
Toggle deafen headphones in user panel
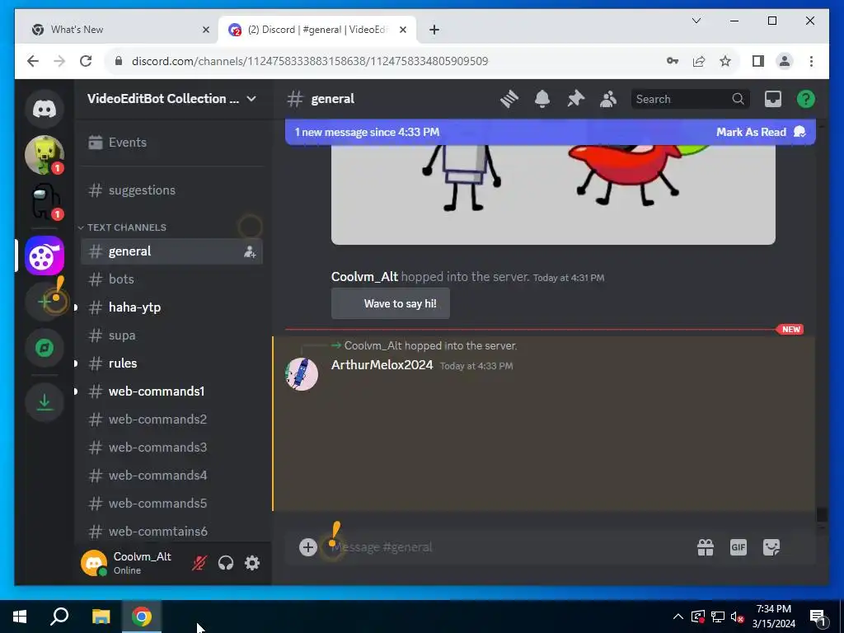226,563
